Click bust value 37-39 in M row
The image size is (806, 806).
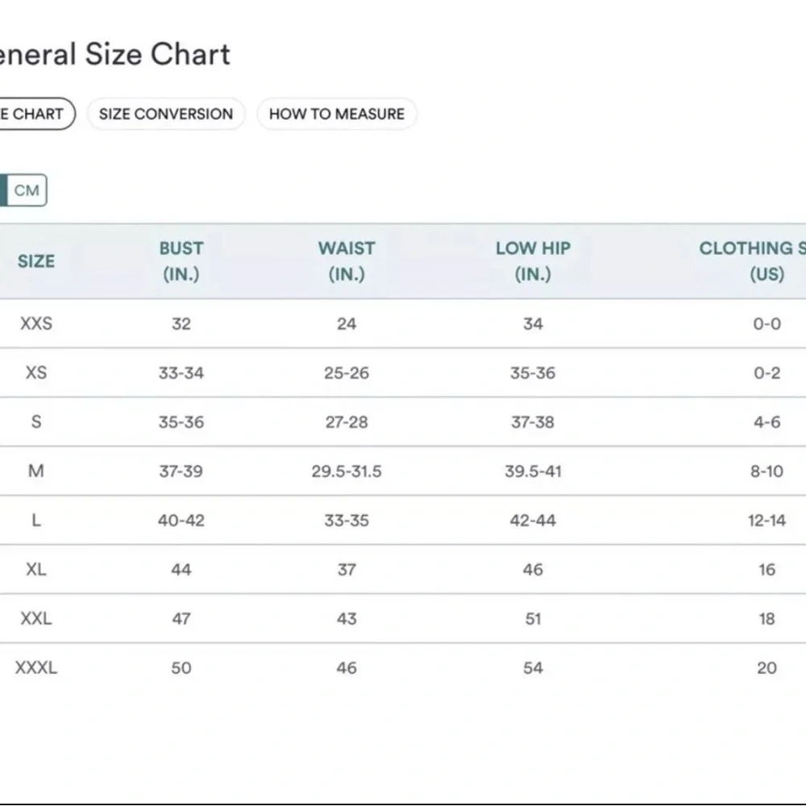pyautogui.click(x=181, y=471)
